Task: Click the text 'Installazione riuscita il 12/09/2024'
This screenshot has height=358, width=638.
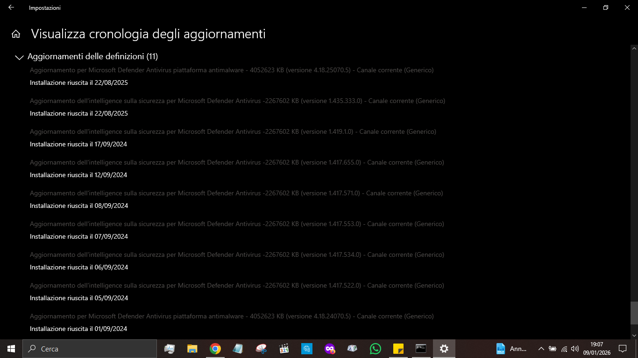Action: (78, 175)
